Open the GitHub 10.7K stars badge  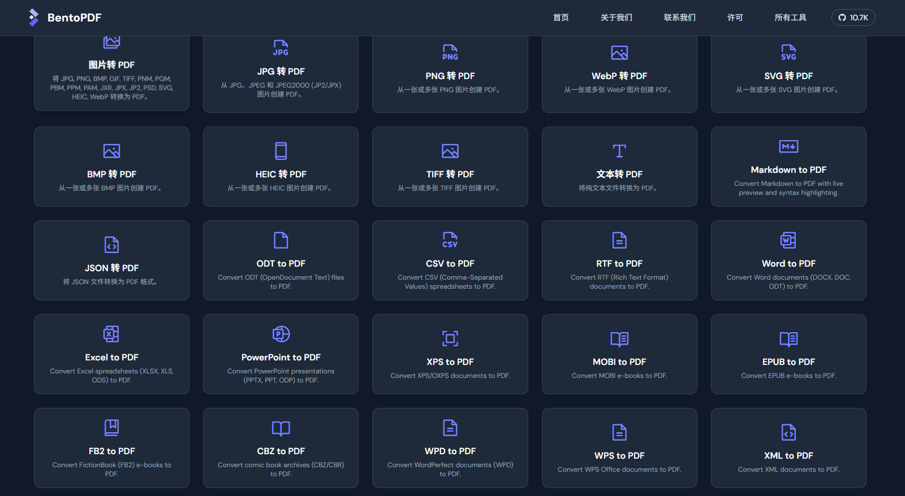[853, 18]
